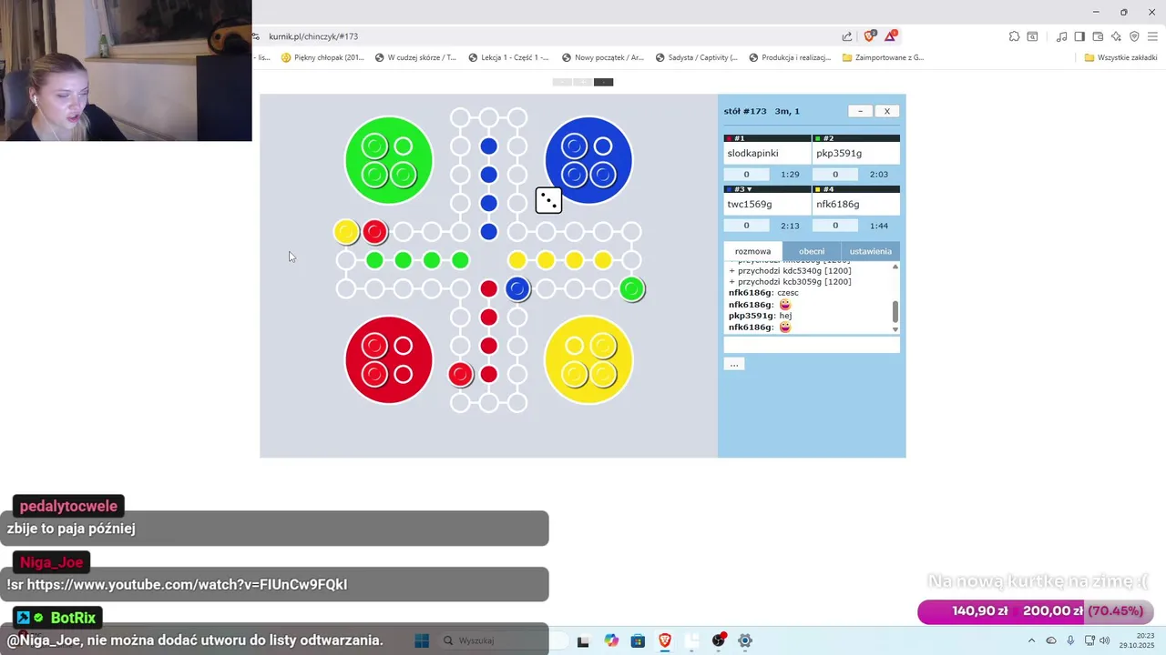Click player name 'pkp3591g'
Screen dimensions: 1166x655
point(839,154)
